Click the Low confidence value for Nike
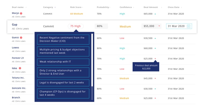 [122, 69]
